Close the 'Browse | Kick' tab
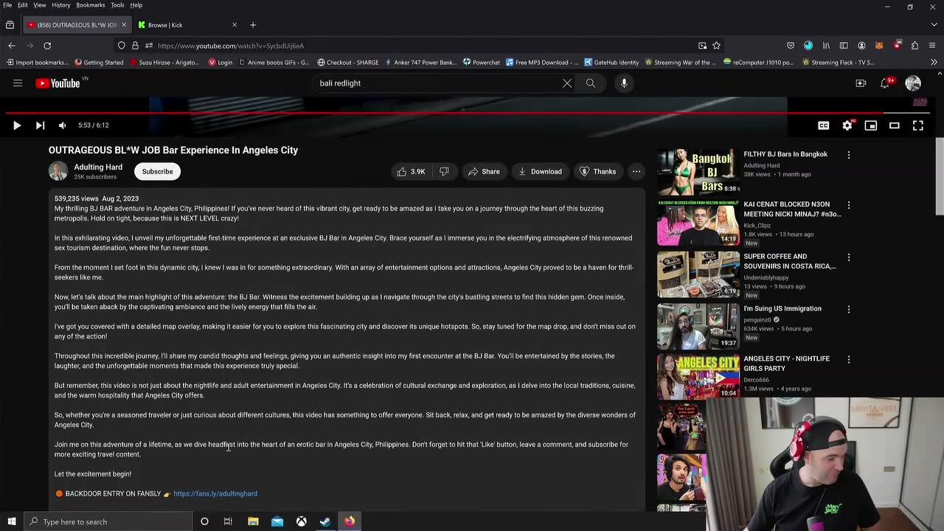Image resolution: width=944 pixels, height=531 pixels. (235, 25)
